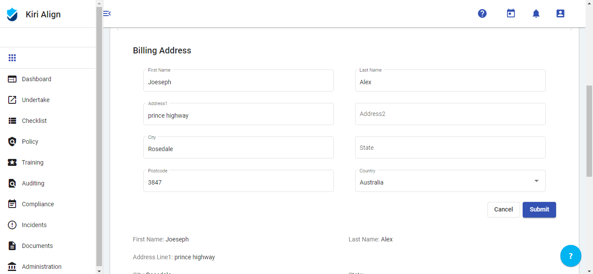Image resolution: width=593 pixels, height=274 pixels.
Task: Focus the Last Name field with Alex
Action: pyautogui.click(x=450, y=81)
